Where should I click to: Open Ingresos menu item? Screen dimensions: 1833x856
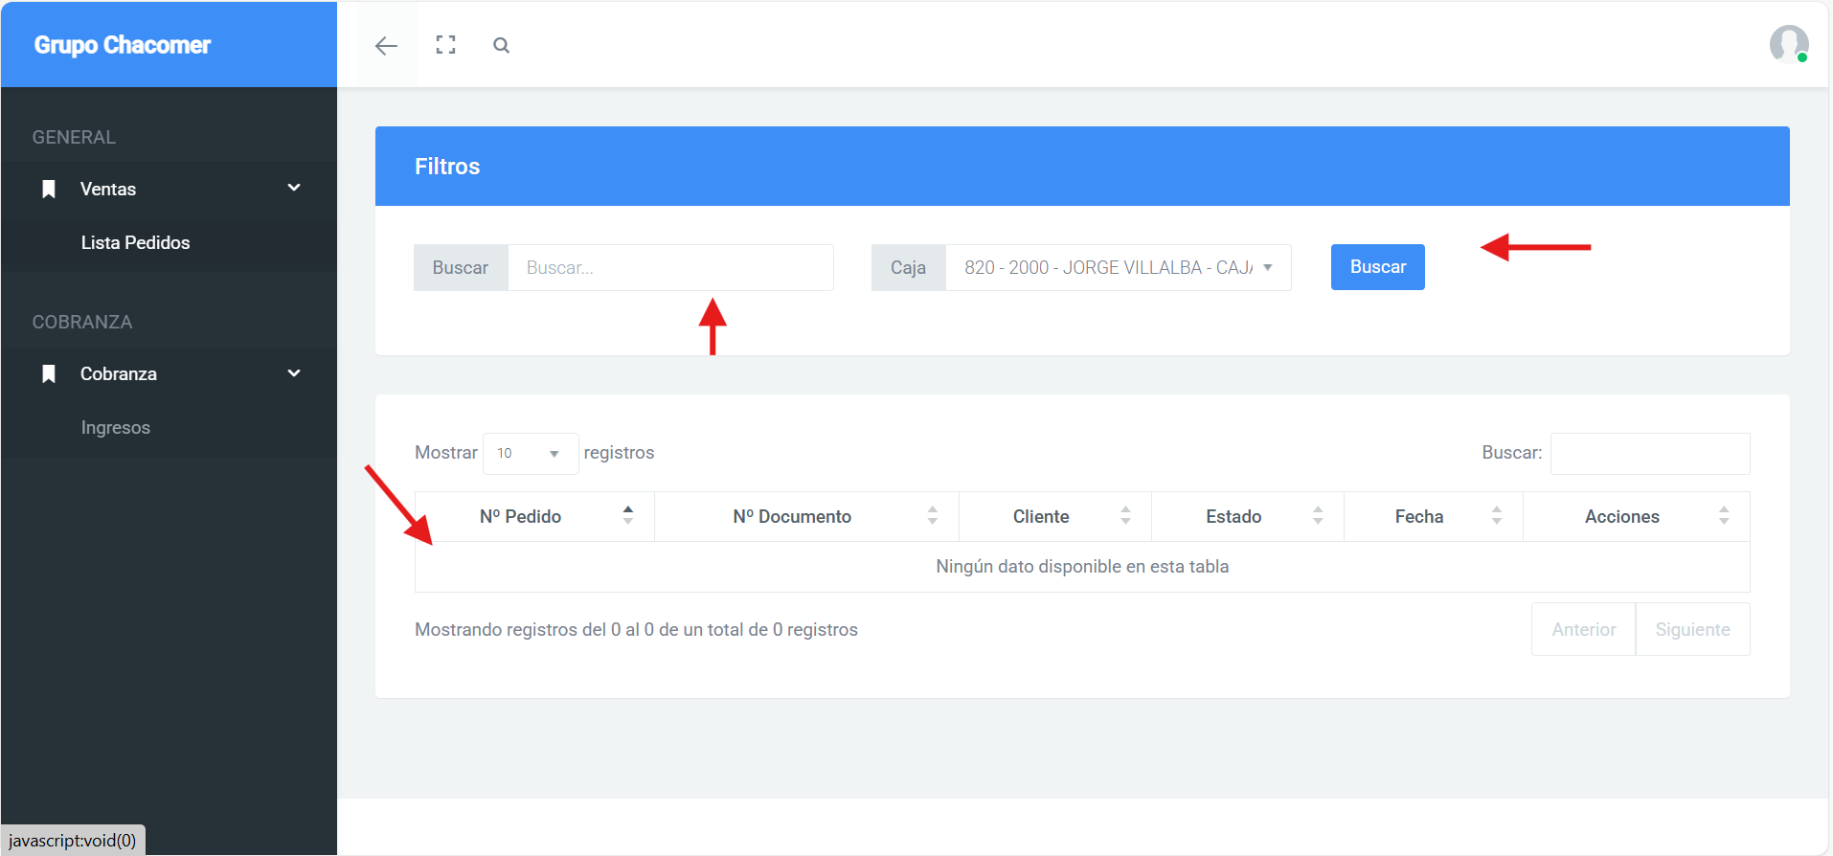click(x=116, y=428)
